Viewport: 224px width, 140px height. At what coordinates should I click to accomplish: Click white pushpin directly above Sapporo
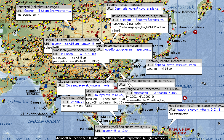coord(170,34)
